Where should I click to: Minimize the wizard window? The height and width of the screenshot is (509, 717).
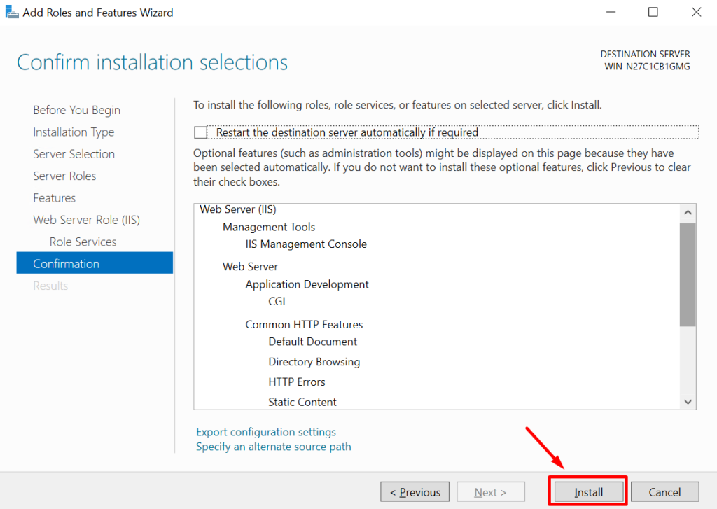click(x=611, y=13)
